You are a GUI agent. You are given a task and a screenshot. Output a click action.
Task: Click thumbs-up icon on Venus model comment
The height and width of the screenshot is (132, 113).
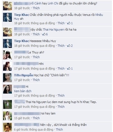click(x=69, y=23)
